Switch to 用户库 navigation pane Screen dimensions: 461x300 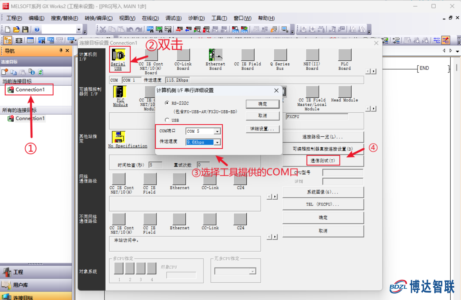(x=36, y=285)
